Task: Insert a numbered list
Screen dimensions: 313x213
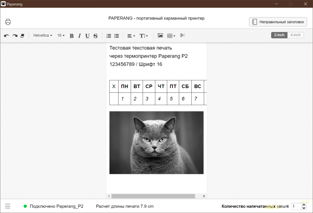Action: 109,36
